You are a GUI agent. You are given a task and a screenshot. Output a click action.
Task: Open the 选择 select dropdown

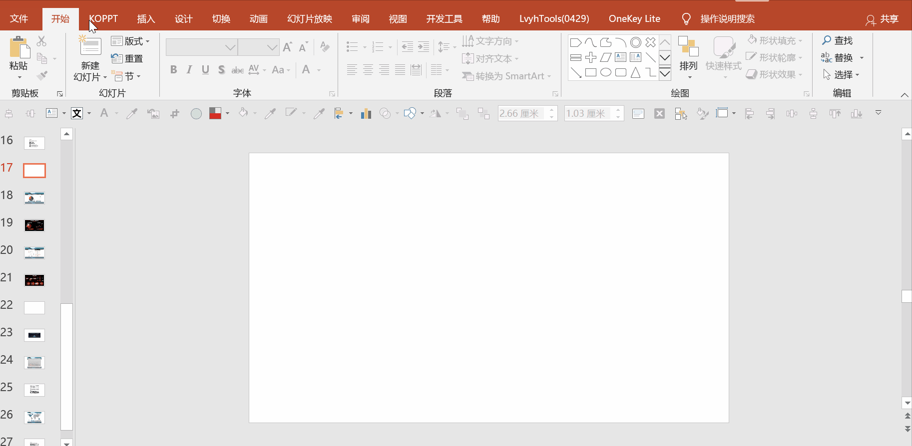click(x=841, y=75)
